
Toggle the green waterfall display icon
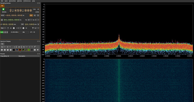29,50
